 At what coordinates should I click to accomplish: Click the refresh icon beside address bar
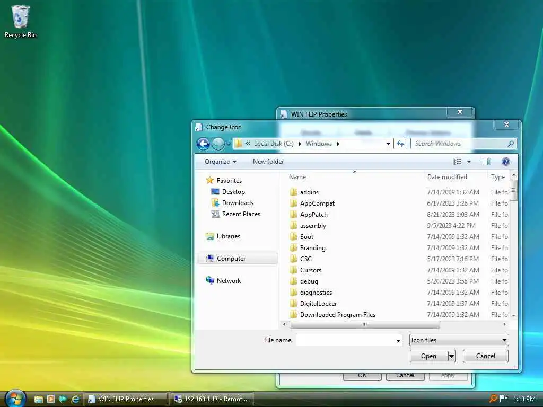point(401,144)
